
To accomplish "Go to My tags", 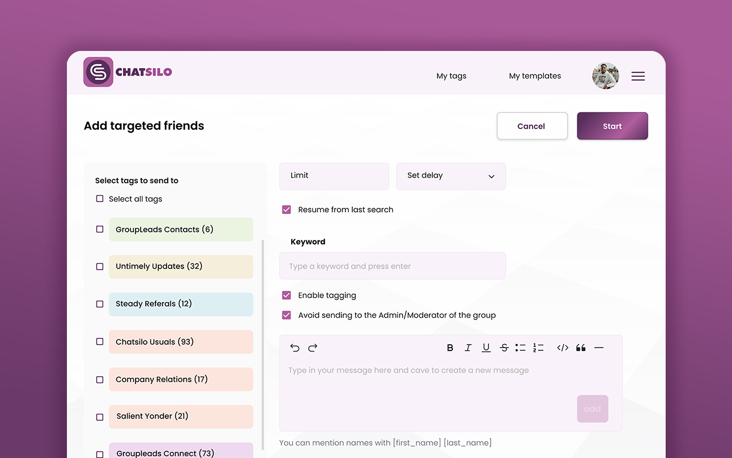I will pyautogui.click(x=451, y=76).
